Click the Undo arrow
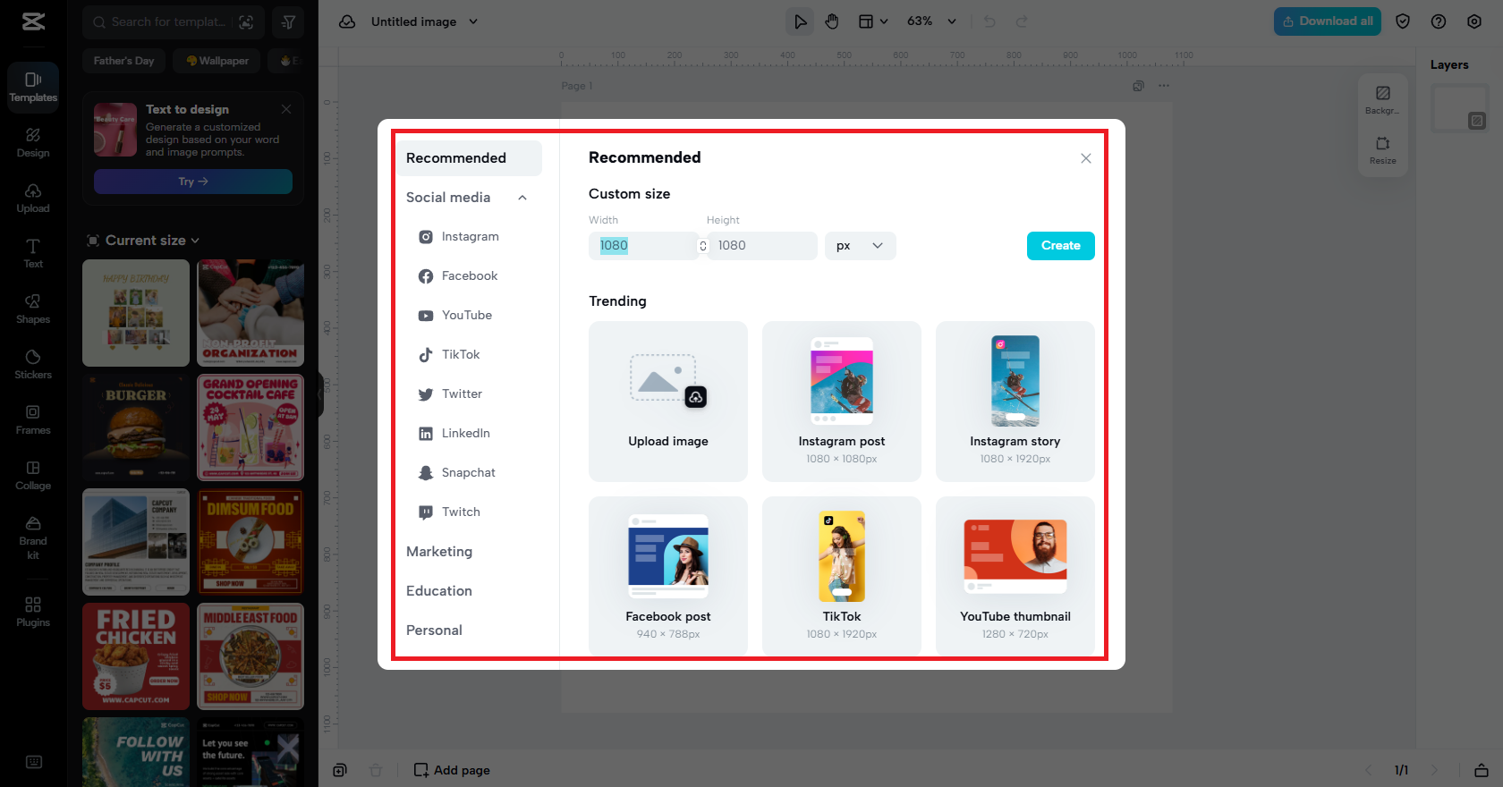Image resolution: width=1503 pixels, height=787 pixels. (x=989, y=21)
